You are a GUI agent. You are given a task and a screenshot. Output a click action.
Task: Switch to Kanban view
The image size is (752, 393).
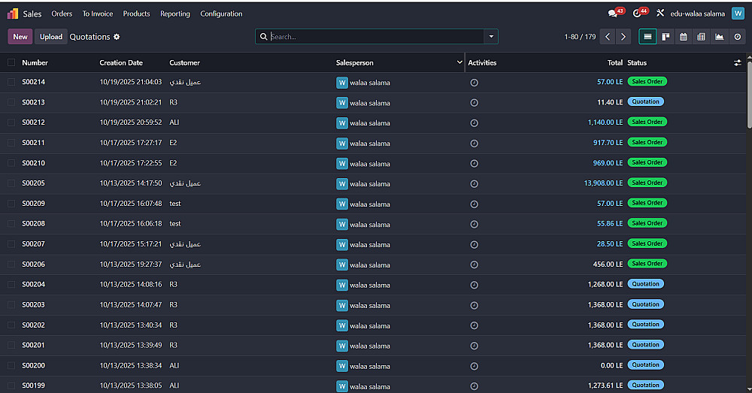click(x=666, y=37)
